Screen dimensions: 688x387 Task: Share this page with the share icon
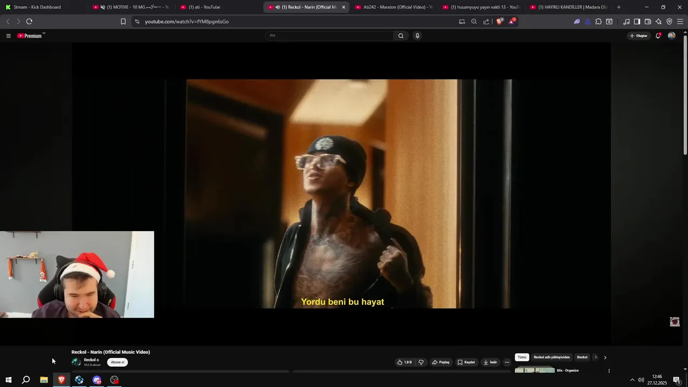[x=486, y=21]
